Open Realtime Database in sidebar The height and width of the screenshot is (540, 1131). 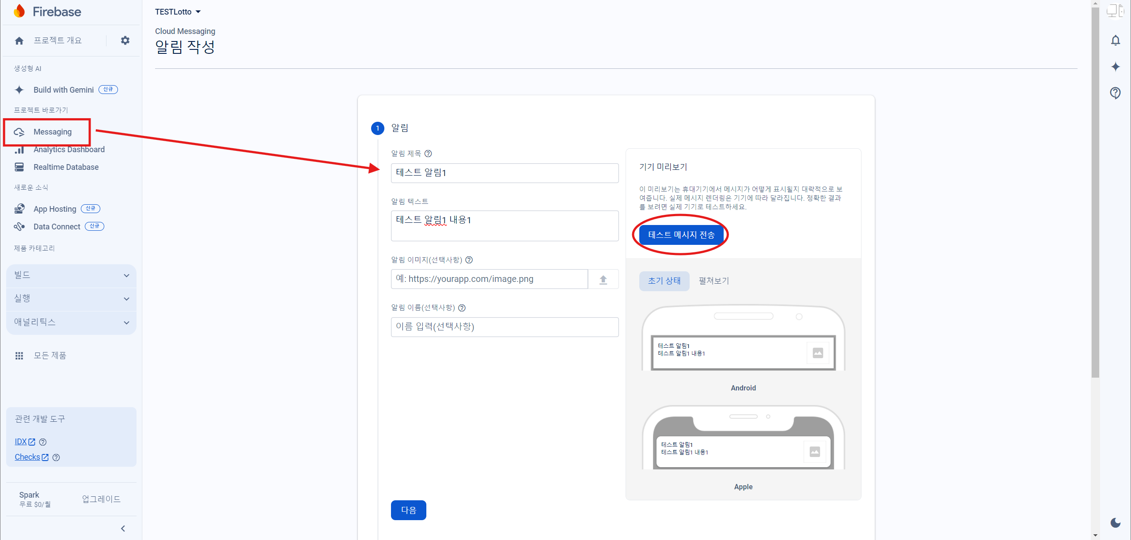66,167
